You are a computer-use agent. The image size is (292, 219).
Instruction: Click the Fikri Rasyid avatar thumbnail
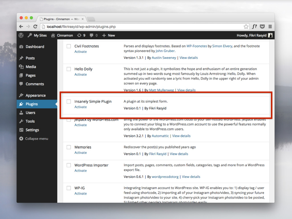pos(270,35)
